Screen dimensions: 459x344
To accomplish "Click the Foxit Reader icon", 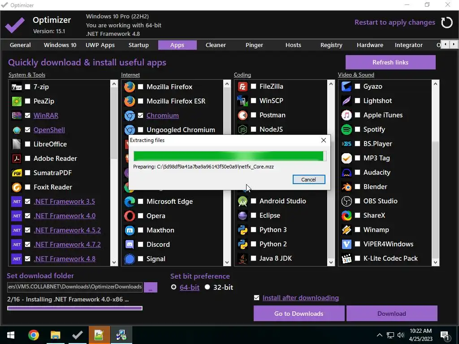I will click(x=17, y=187).
